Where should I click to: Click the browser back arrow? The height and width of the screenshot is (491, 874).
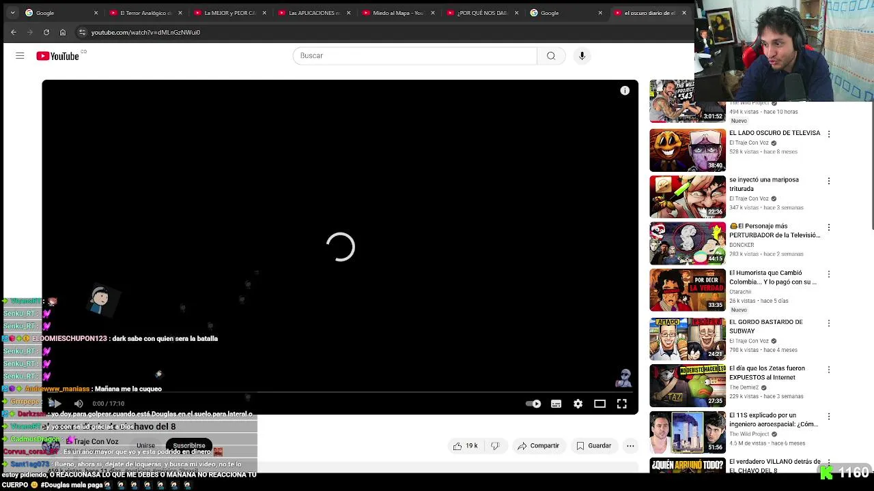point(14,32)
